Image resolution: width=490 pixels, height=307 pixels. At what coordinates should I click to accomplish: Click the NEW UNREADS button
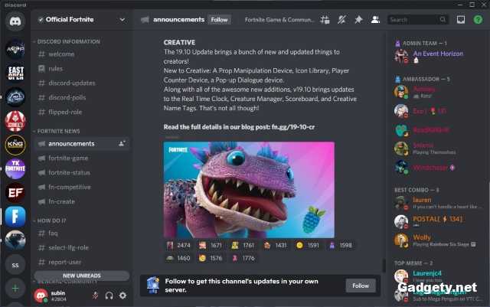point(80,276)
